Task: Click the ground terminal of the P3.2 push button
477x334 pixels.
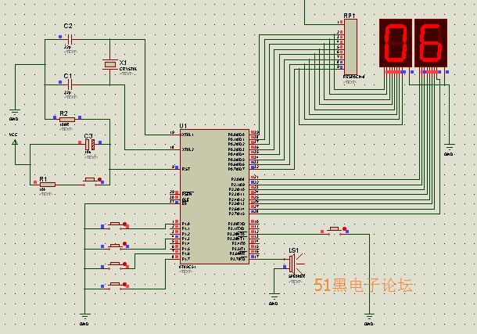Action: pyautogui.click(x=369, y=317)
